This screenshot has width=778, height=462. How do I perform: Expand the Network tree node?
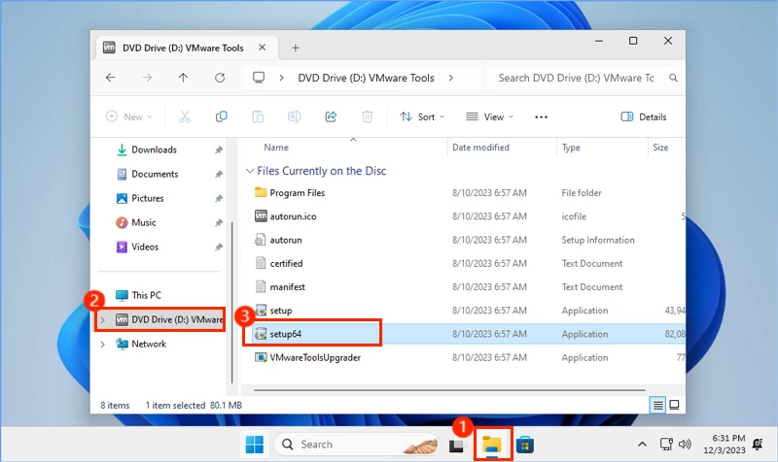pos(103,345)
